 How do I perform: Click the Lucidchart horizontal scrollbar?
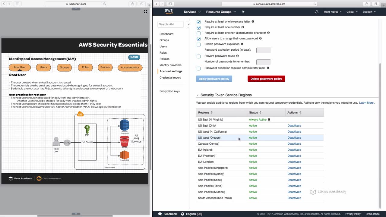click(75, 216)
